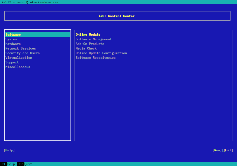
Task: Click F1 Help in bottom bar
Action: point(8,164)
